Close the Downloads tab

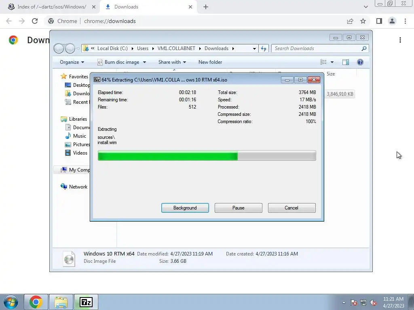190,7
